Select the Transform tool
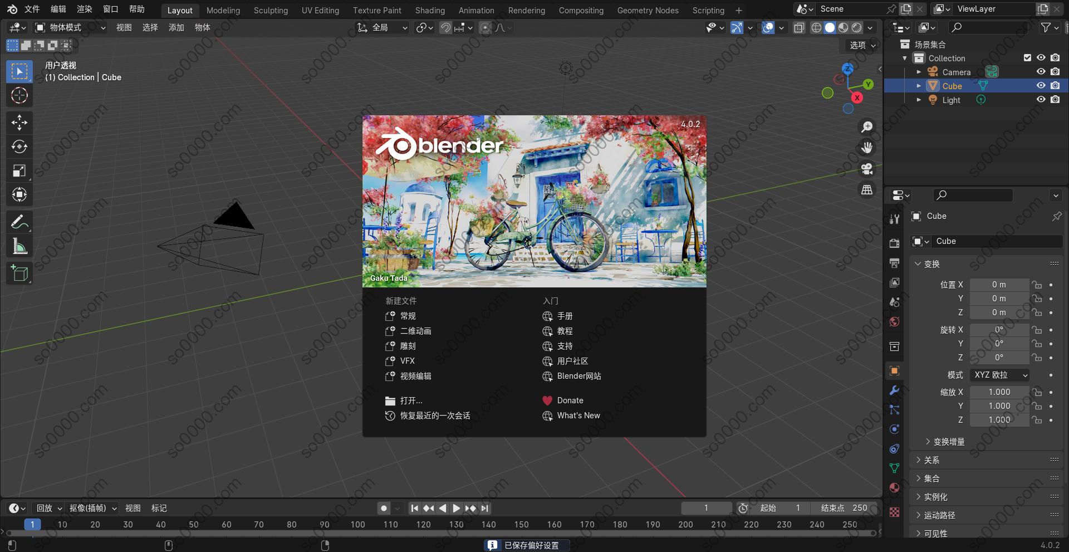The width and height of the screenshot is (1069, 552). tap(19, 194)
